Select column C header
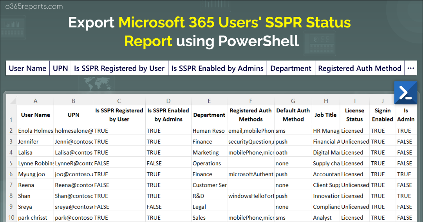The width and height of the screenshot is (423, 222). coord(119,101)
